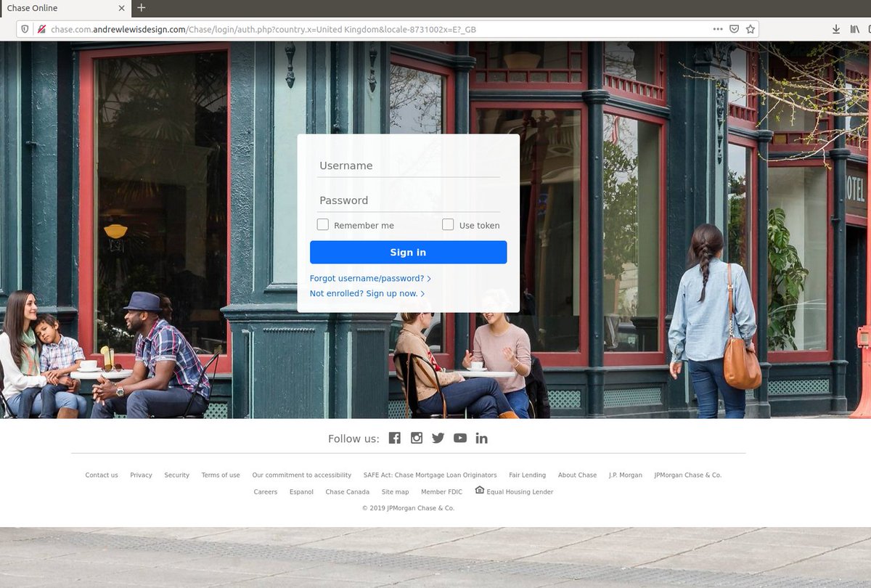
Task: Open the Library bookshelf icon
Action: (x=855, y=29)
